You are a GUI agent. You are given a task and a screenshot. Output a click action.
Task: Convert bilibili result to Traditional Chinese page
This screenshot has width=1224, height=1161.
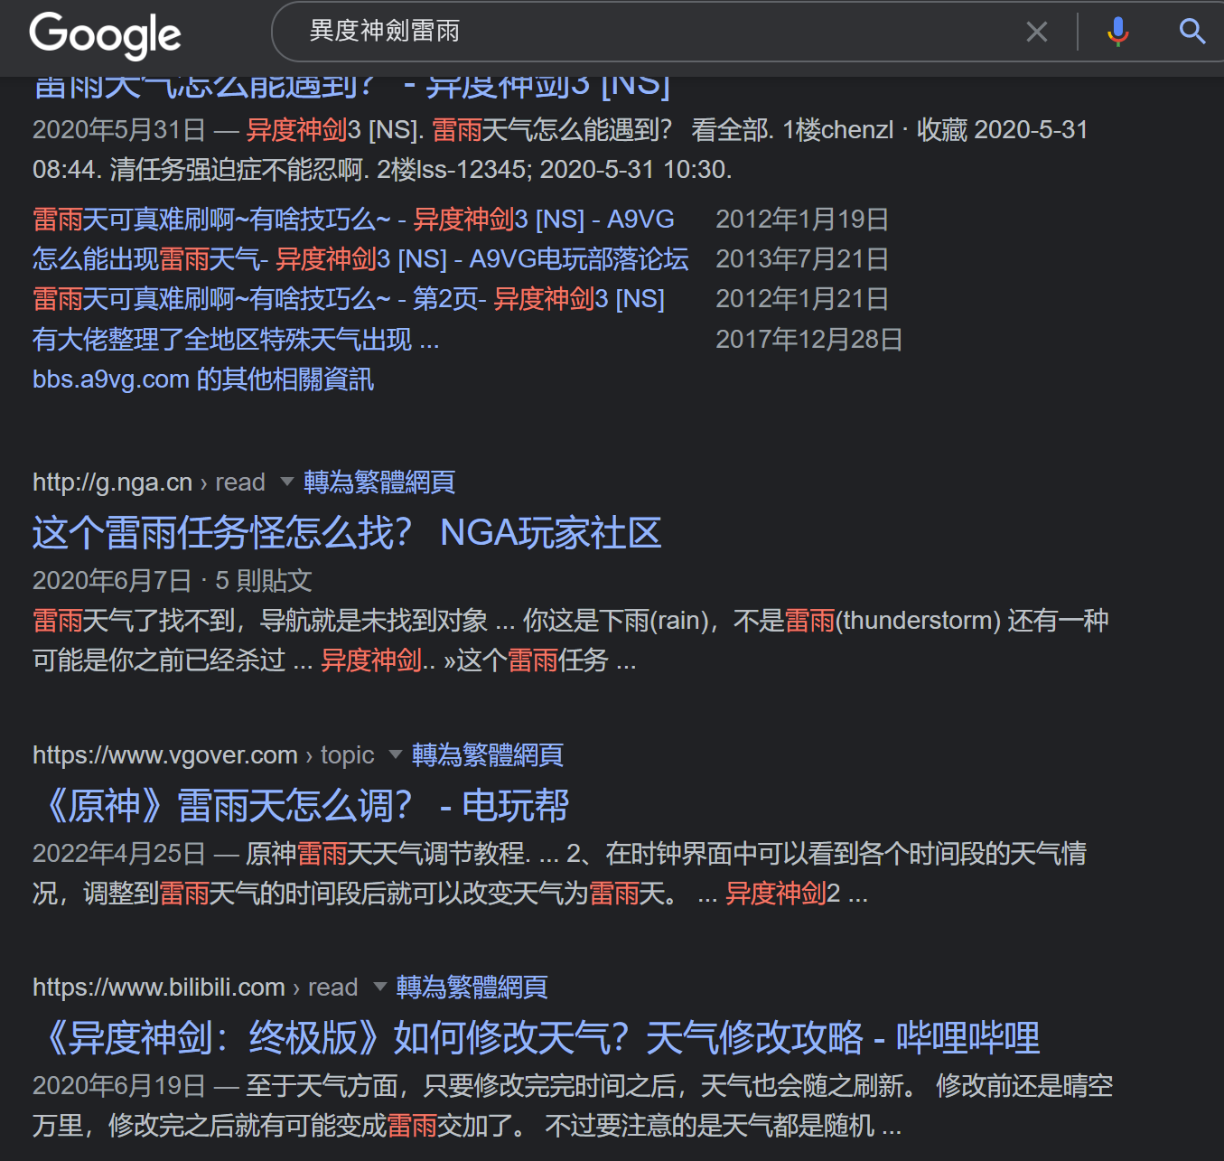pyautogui.click(x=472, y=988)
